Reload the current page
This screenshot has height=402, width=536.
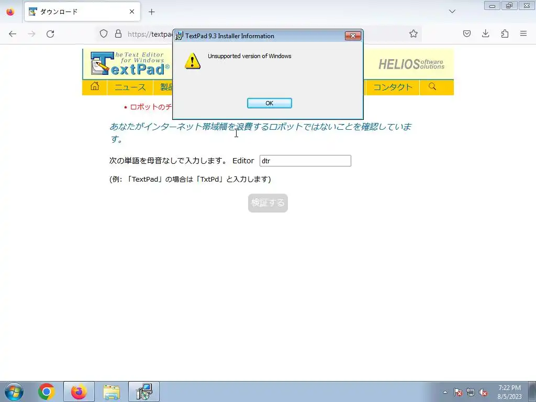(x=50, y=34)
